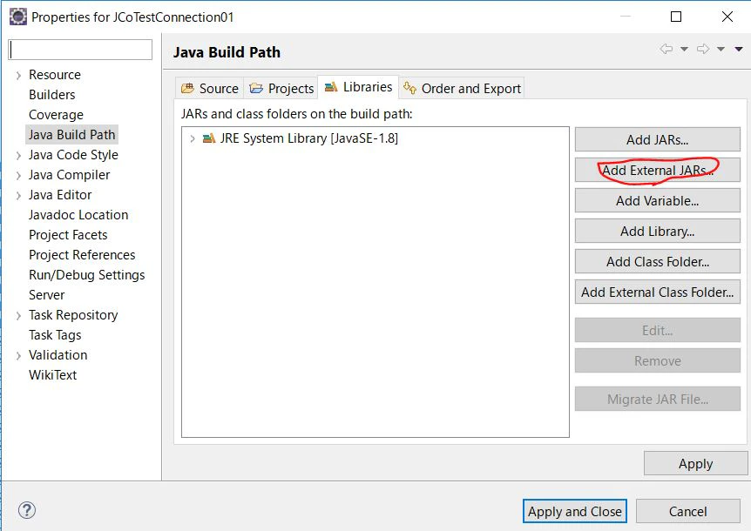Image resolution: width=751 pixels, height=531 pixels.
Task: Expand the Task Repository node
Action: pyautogui.click(x=18, y=316)
